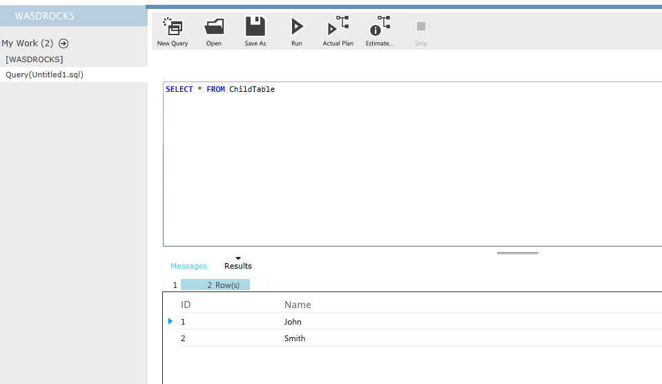This screenshot has height=384, width=662.
Task: Click the arrow icon beside My Work (2)
Action: click(64, 44)
